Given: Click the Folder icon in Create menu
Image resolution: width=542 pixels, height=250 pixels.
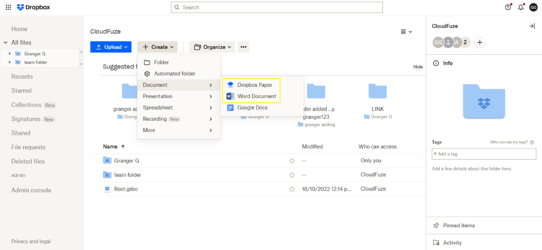Looking at the screenshot, I should pos(147,62).
